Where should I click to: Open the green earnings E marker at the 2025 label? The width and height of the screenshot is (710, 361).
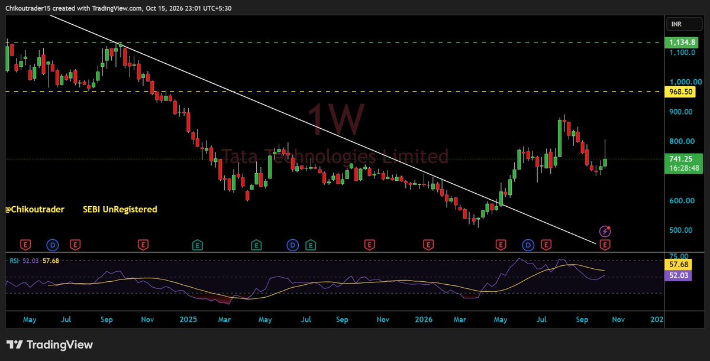pyautogui.click(x=197, y=243)
